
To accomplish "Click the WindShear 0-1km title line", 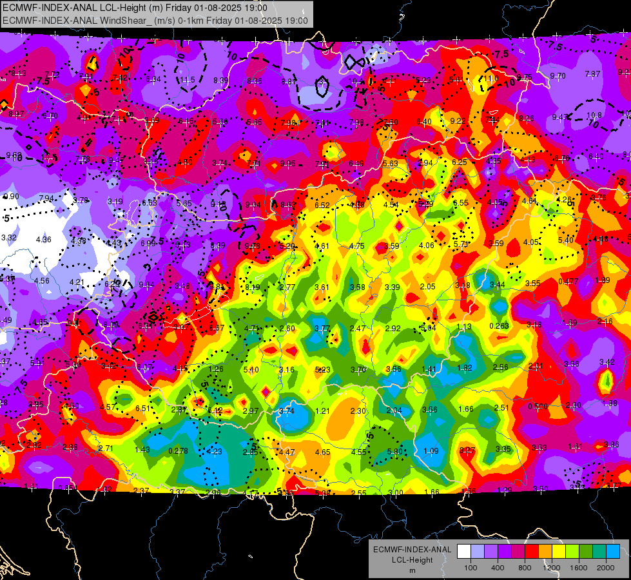I will [155, 21].
